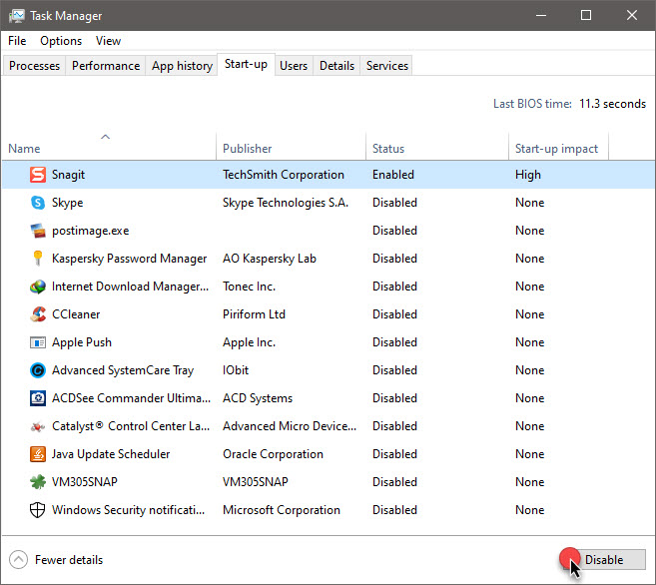Open the Services tab
Screen dimensions: 656x585
click(387, 66)
